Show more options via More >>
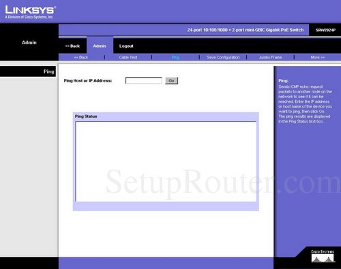 (318, 57)
